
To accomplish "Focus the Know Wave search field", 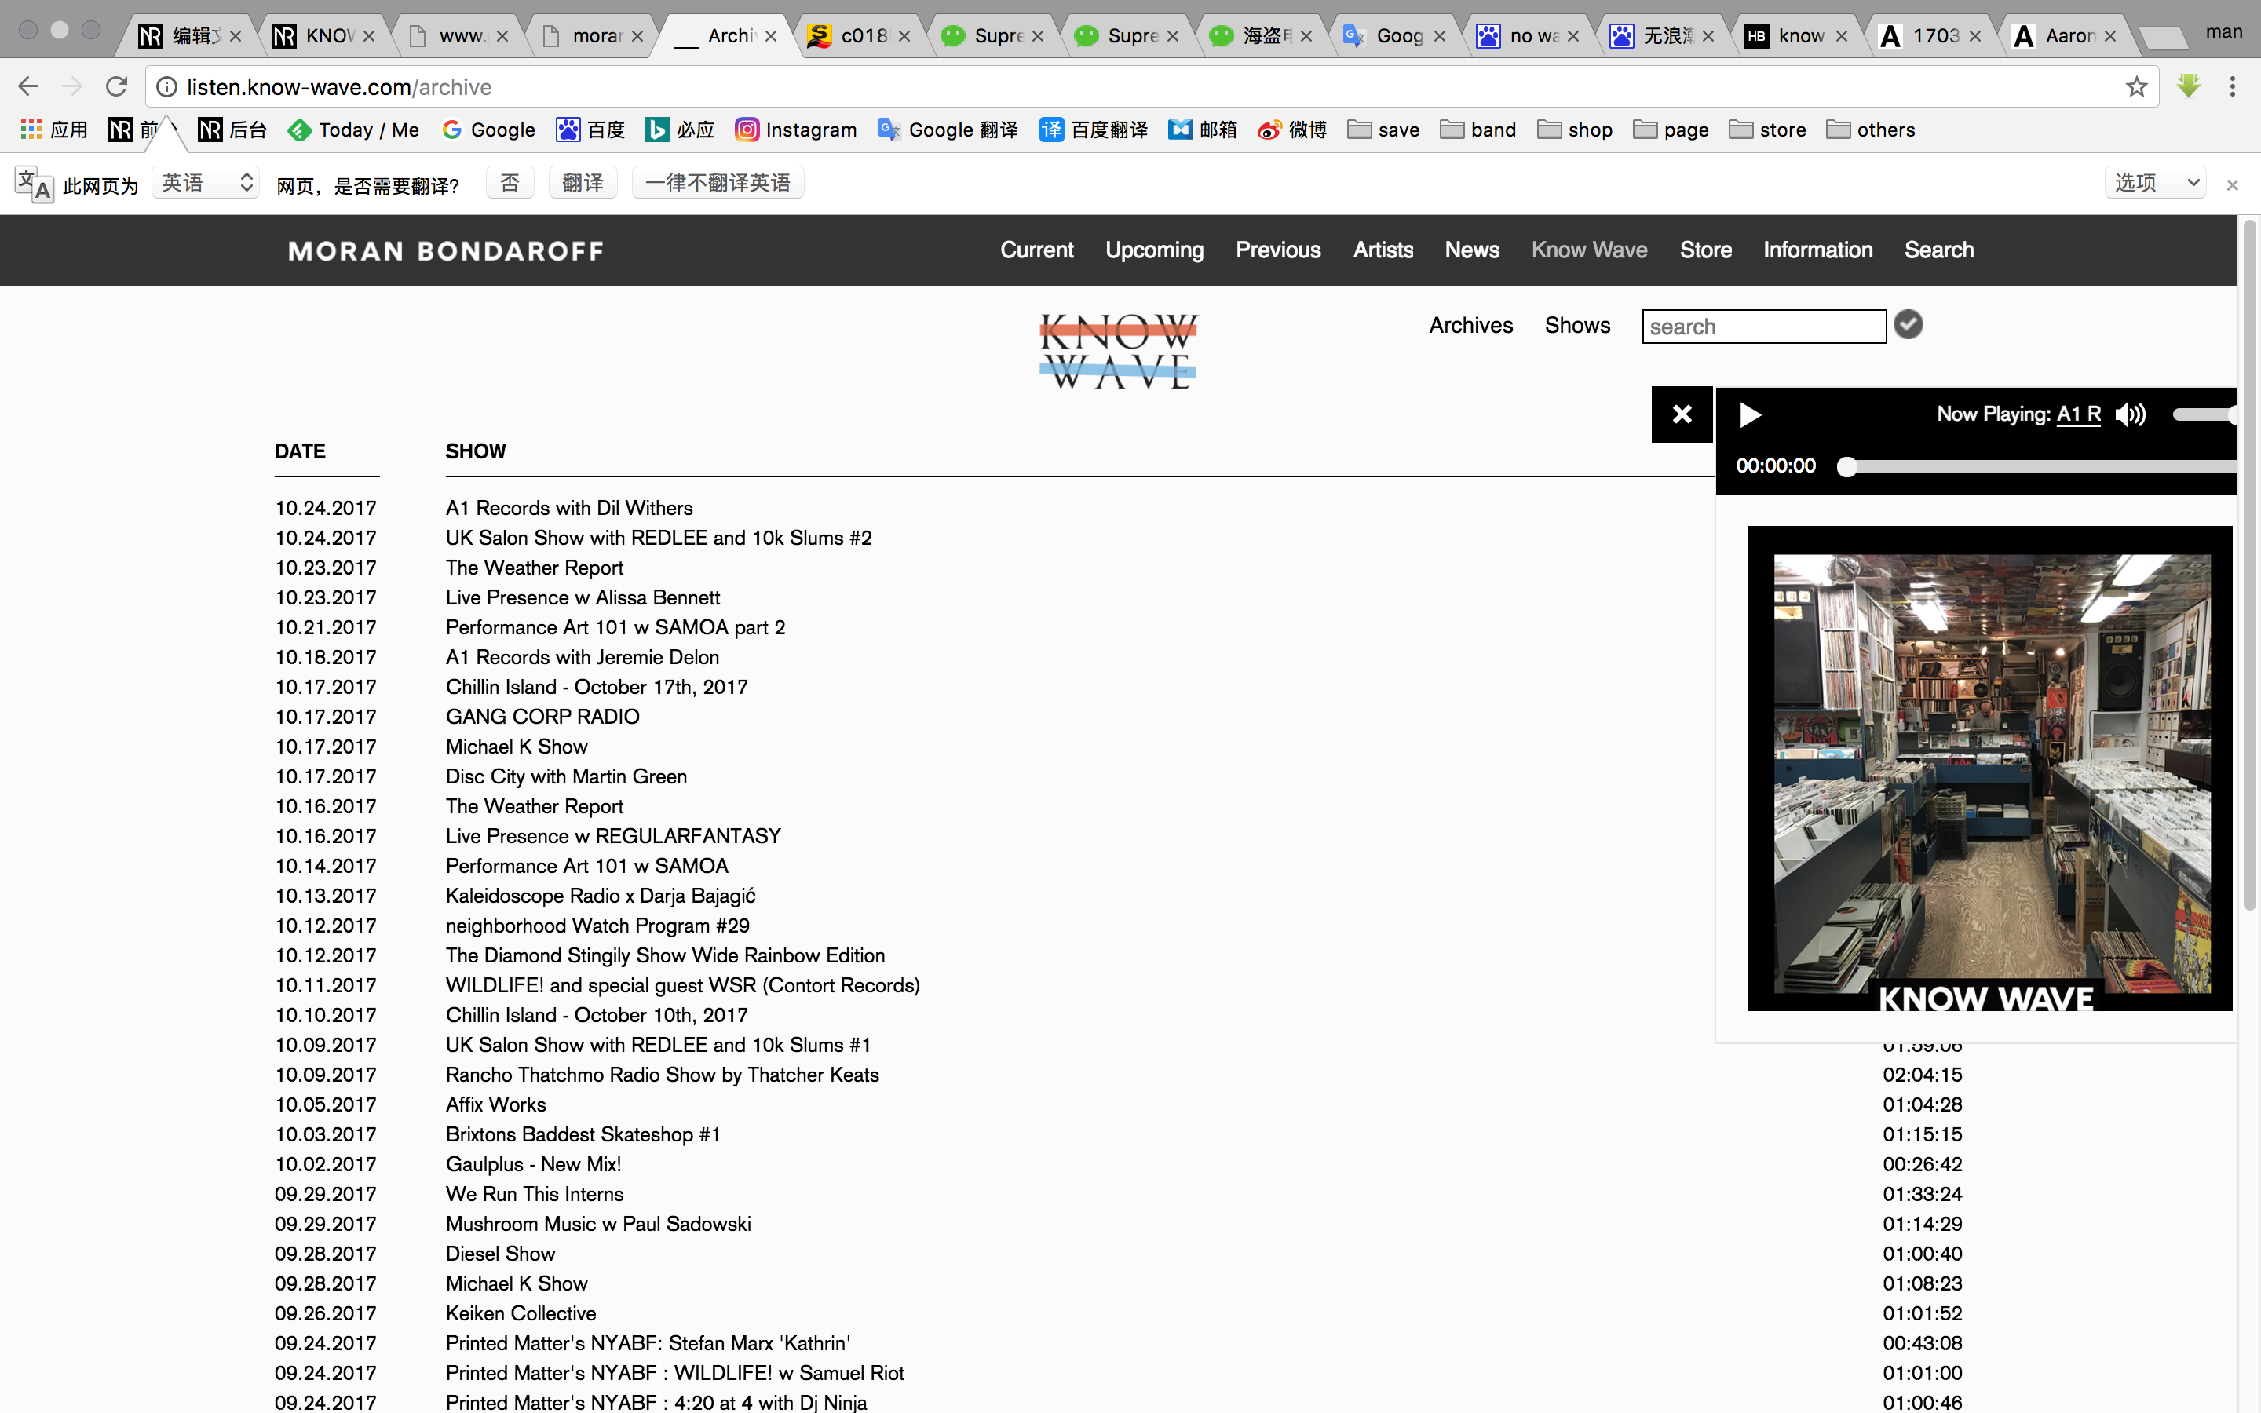I will coord(1763,327).
